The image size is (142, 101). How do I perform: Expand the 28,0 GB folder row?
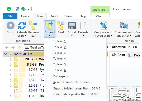click(x=11, y=59)
